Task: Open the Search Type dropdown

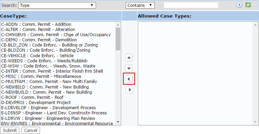Action: click(57, 5)
